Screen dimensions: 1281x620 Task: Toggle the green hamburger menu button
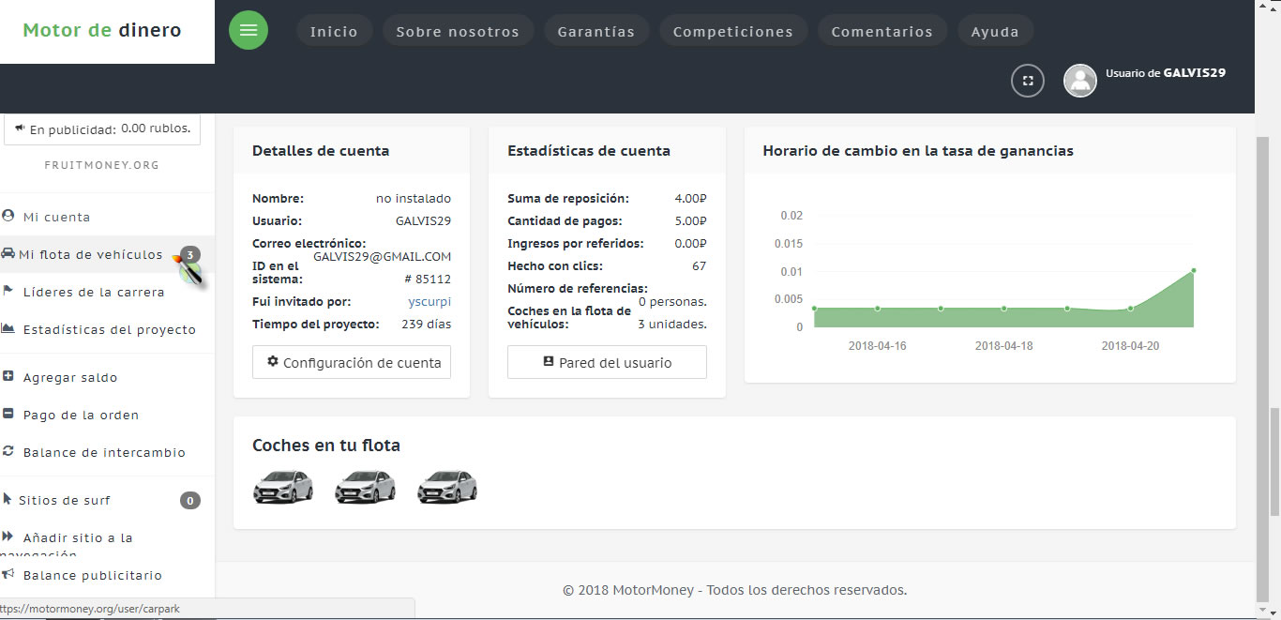[x=249, y=30]
